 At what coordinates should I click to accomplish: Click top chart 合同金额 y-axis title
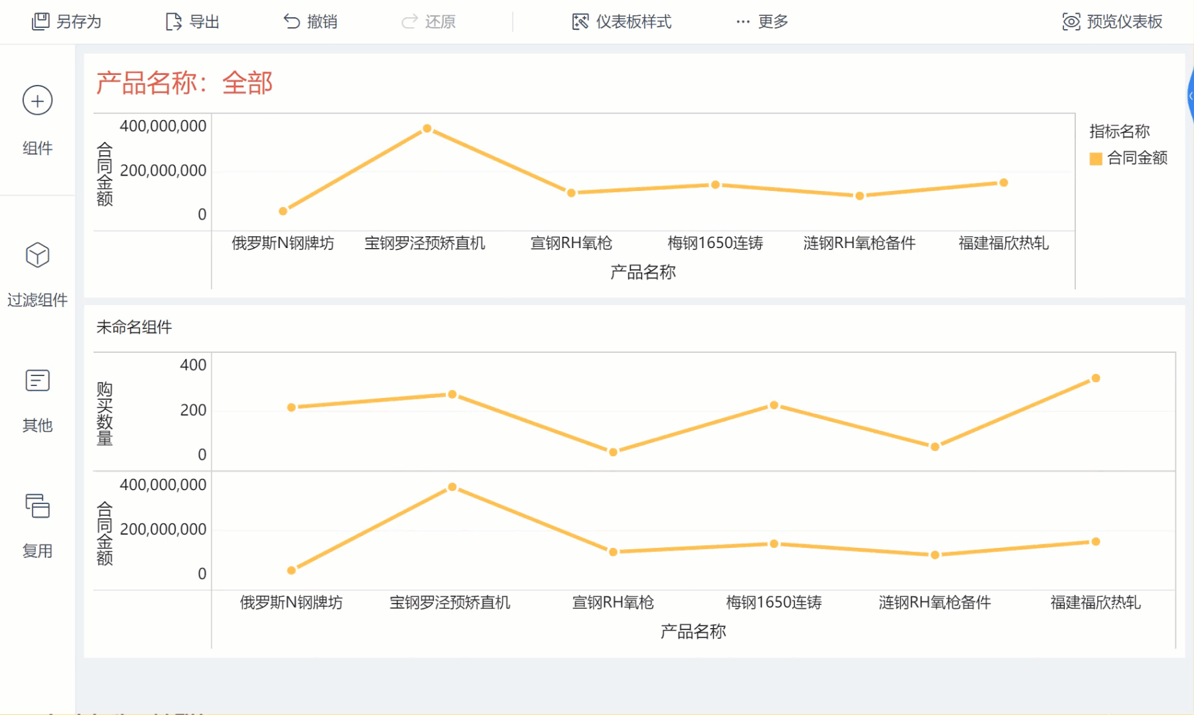[105, 174]
